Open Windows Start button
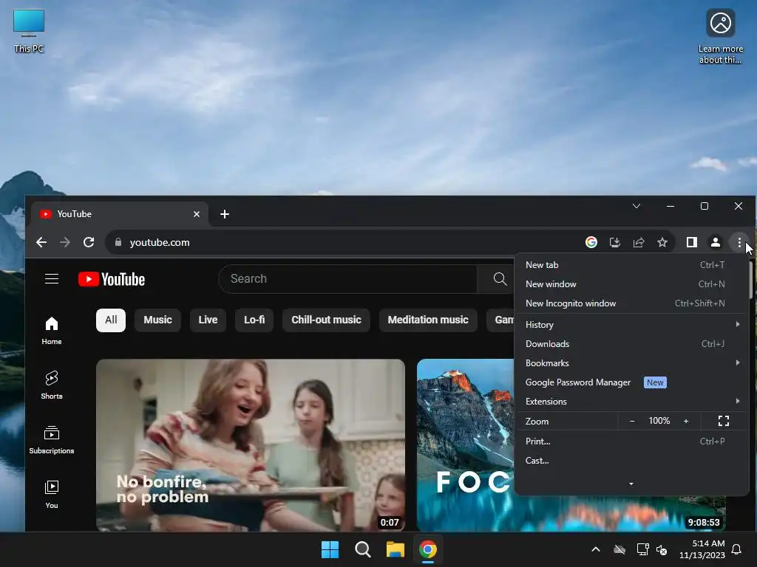Image resolution: width=757 pixels, height=567 pixels. coord(330,549)
